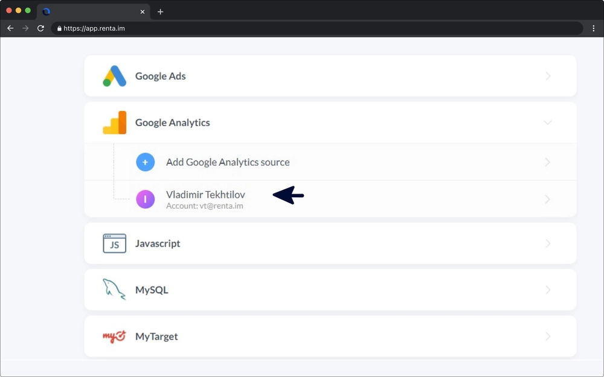Click the Account: vt@renta.im text

[205, 206]
